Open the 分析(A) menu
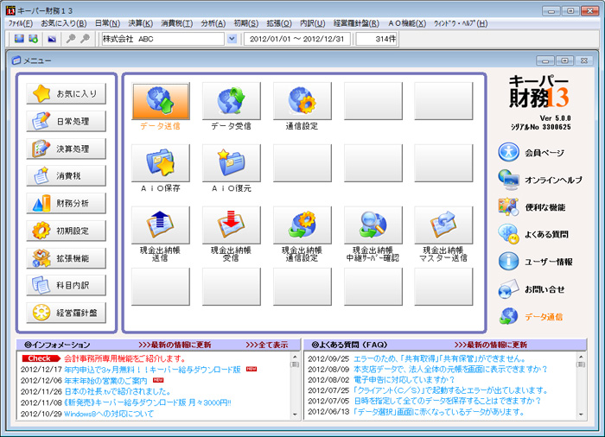This screenshot has height=437, width=605. tap(213, 23)
